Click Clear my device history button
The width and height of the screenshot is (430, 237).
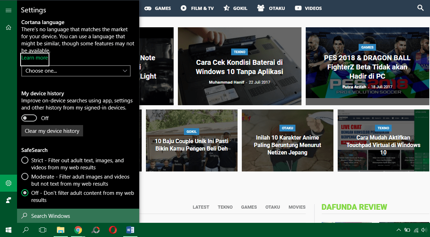click(52, 131)
